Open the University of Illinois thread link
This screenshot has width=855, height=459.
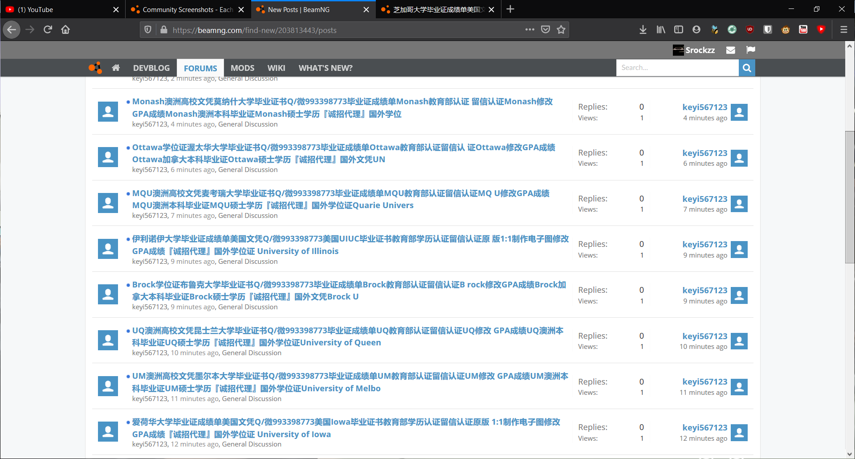click(350, 245)
